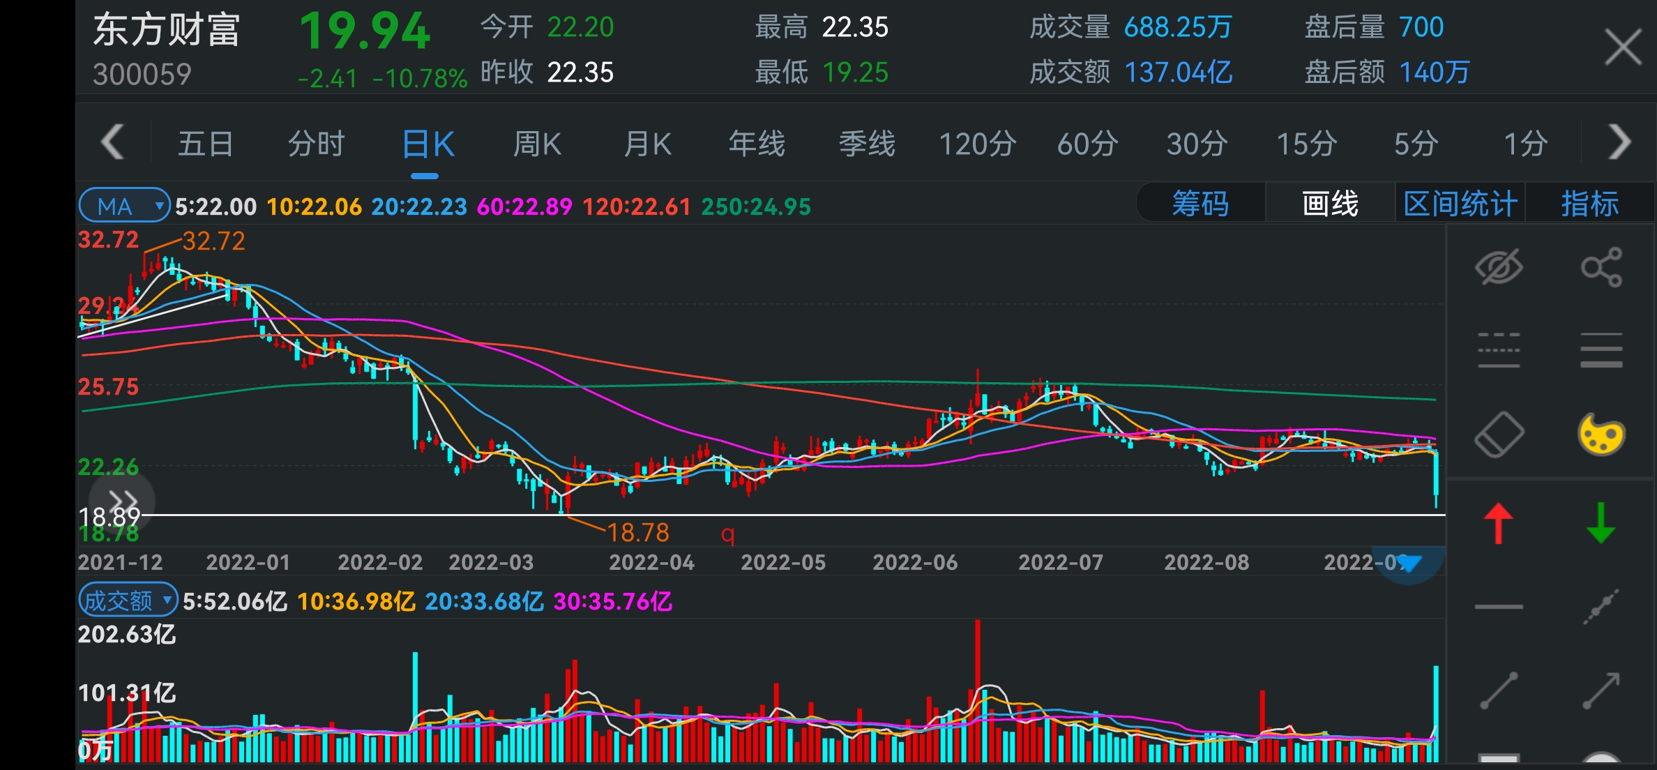Select the line thickness icon

(1601, 350)
